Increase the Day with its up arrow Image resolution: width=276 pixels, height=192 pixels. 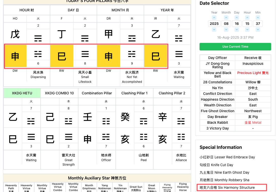[237, 18]
